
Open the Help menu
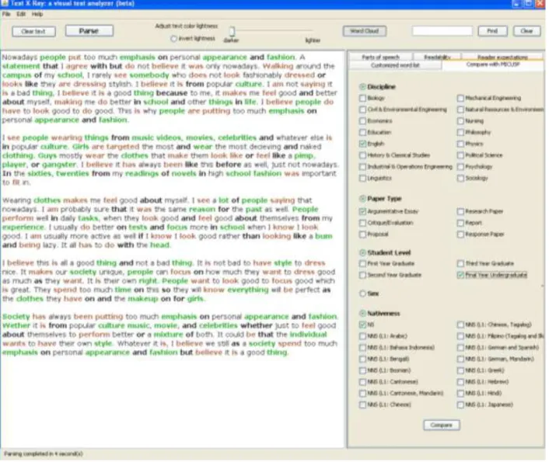[37, 14]
